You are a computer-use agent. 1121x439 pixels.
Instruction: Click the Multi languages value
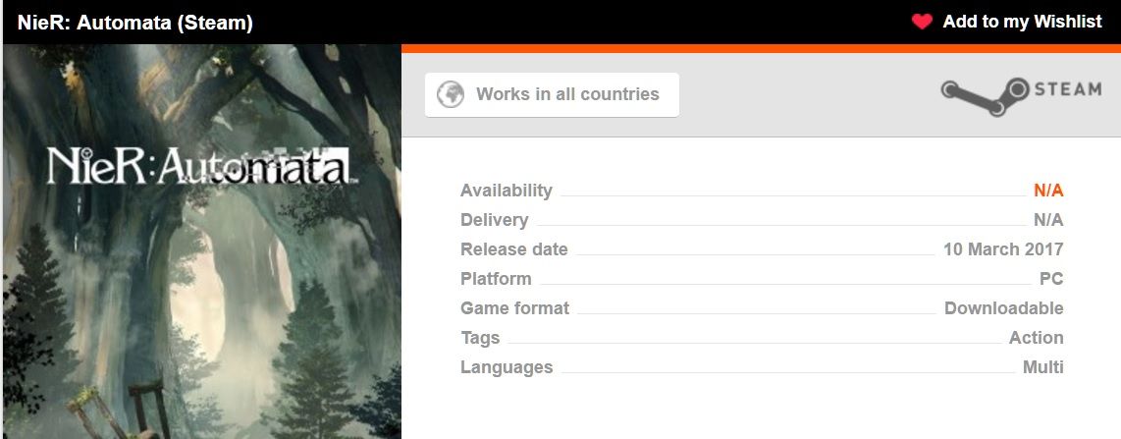(x=1043, y=366)
